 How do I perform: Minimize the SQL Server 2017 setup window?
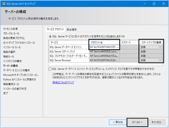coord(145,4)
